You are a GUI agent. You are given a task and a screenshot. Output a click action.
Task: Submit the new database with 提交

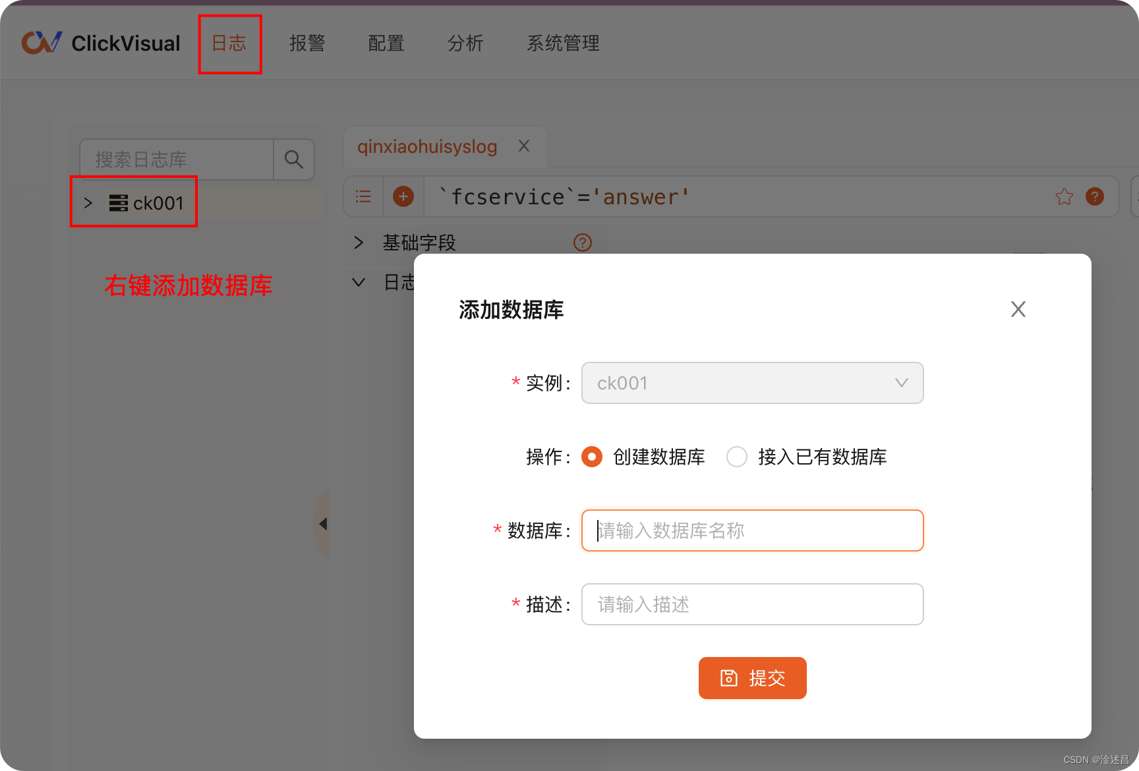tap(752, 677)
